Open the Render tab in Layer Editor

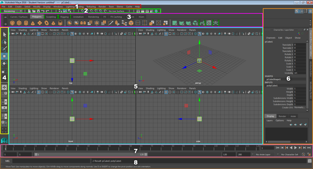point(282,116)
